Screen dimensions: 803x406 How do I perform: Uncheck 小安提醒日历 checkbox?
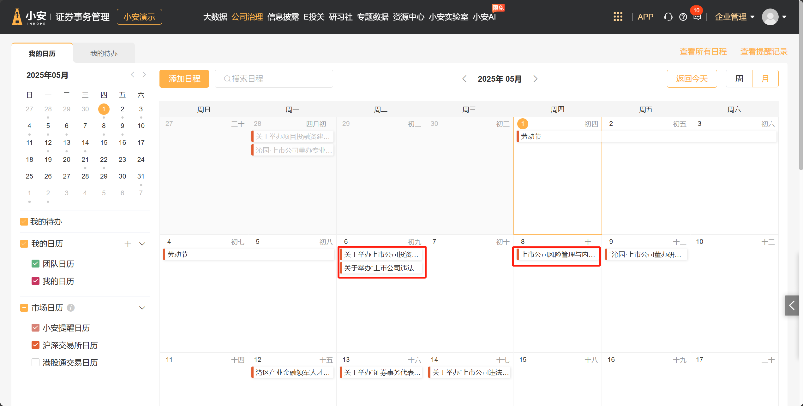click(x=35, y=328)
